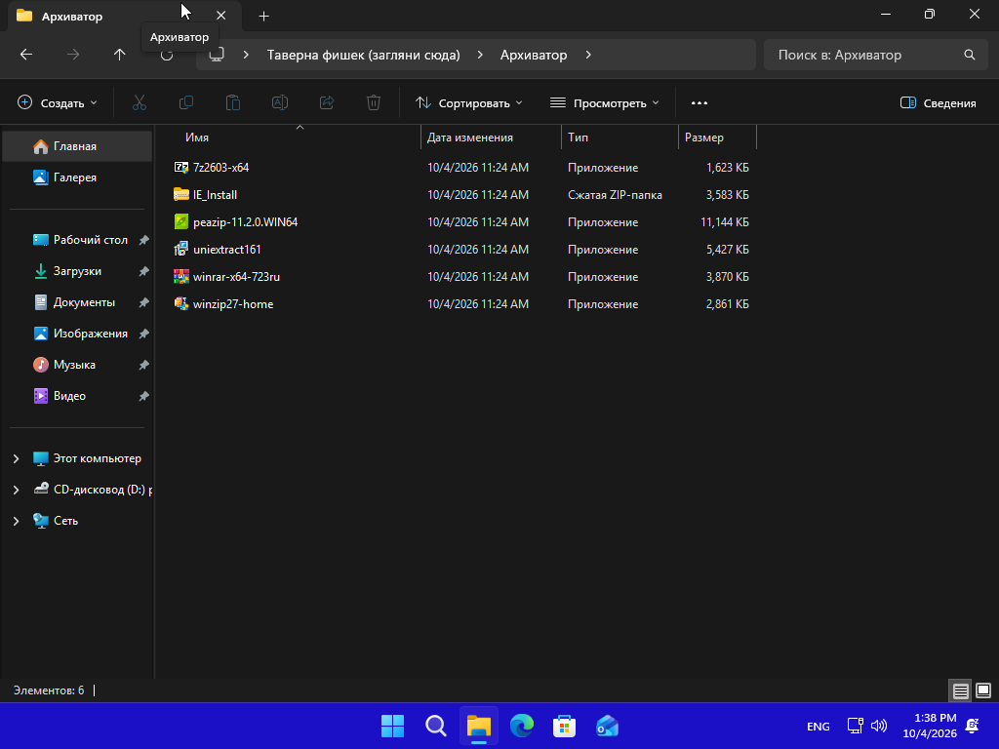
Task: Add a new tab with plus button
Action: point(263,17)
